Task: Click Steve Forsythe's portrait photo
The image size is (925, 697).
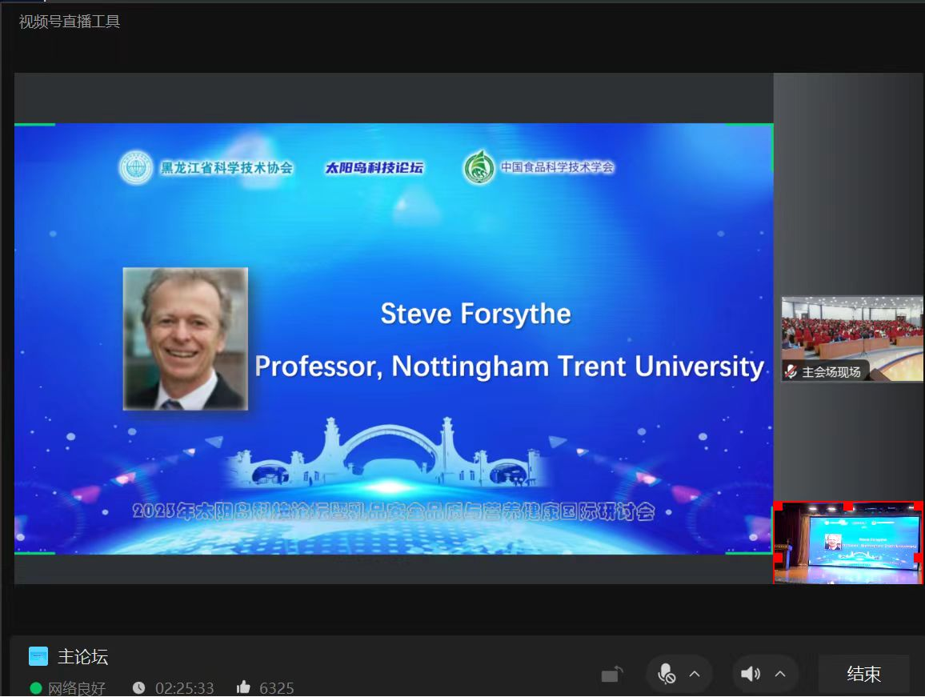Action: pos(186,338)
